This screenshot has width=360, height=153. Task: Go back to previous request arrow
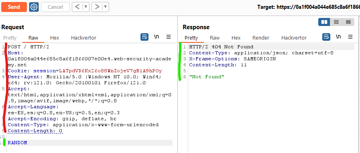coord(77,7)
